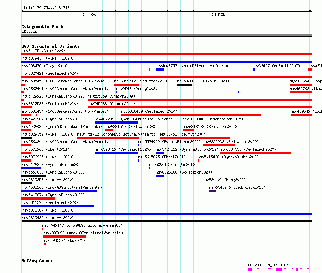This screenshot has width=322, height=273.
Task: Click nsv5982574 (Wu2021) label
Action: (x=64, y=240)
